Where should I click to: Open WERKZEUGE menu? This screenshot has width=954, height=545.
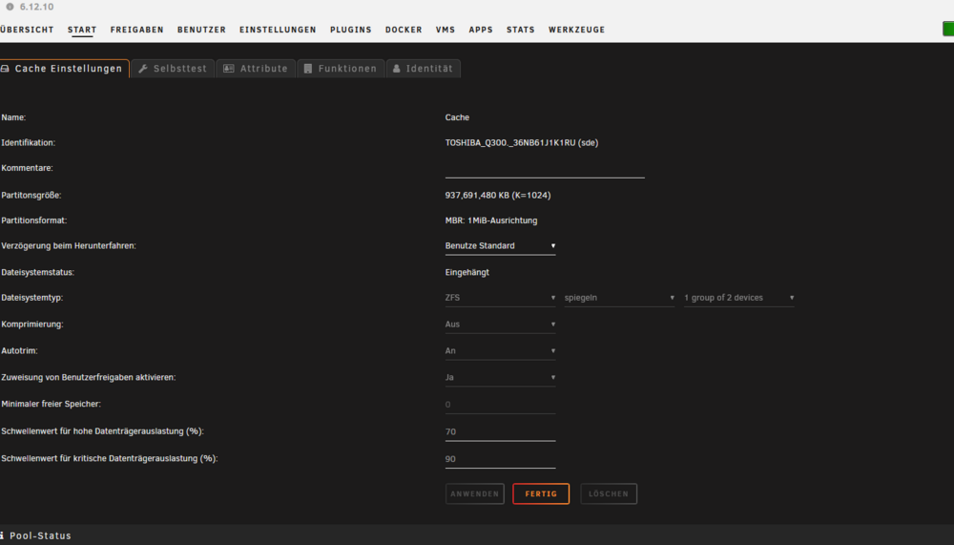(x=576, y=30)
